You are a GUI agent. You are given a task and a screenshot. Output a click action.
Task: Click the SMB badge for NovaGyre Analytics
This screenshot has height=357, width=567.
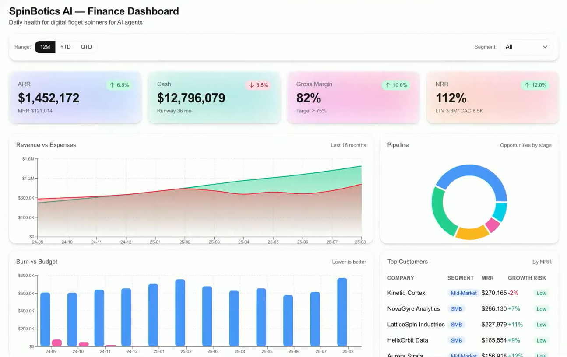[x=456, y=309]
